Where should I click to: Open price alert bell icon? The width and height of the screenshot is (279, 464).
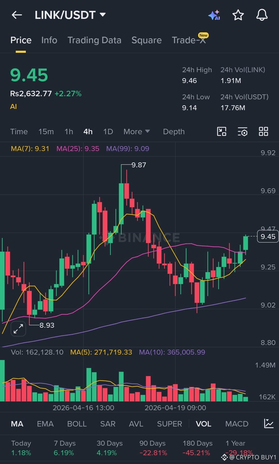[262, 15]
